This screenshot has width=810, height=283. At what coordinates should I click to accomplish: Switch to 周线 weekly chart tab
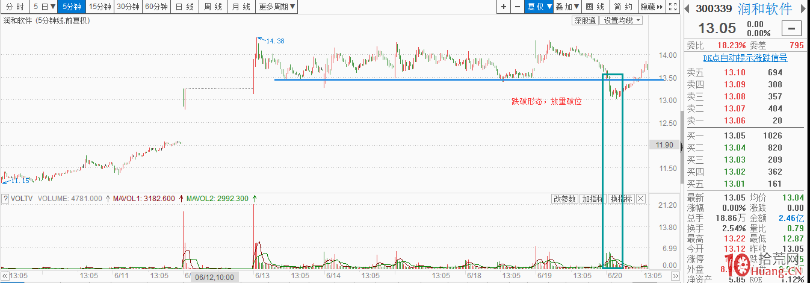(x=213, y=7)
